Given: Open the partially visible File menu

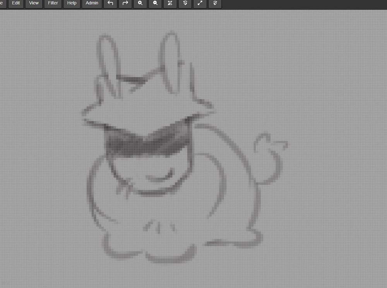Looking at the screenshot, I should pos(3,3).
